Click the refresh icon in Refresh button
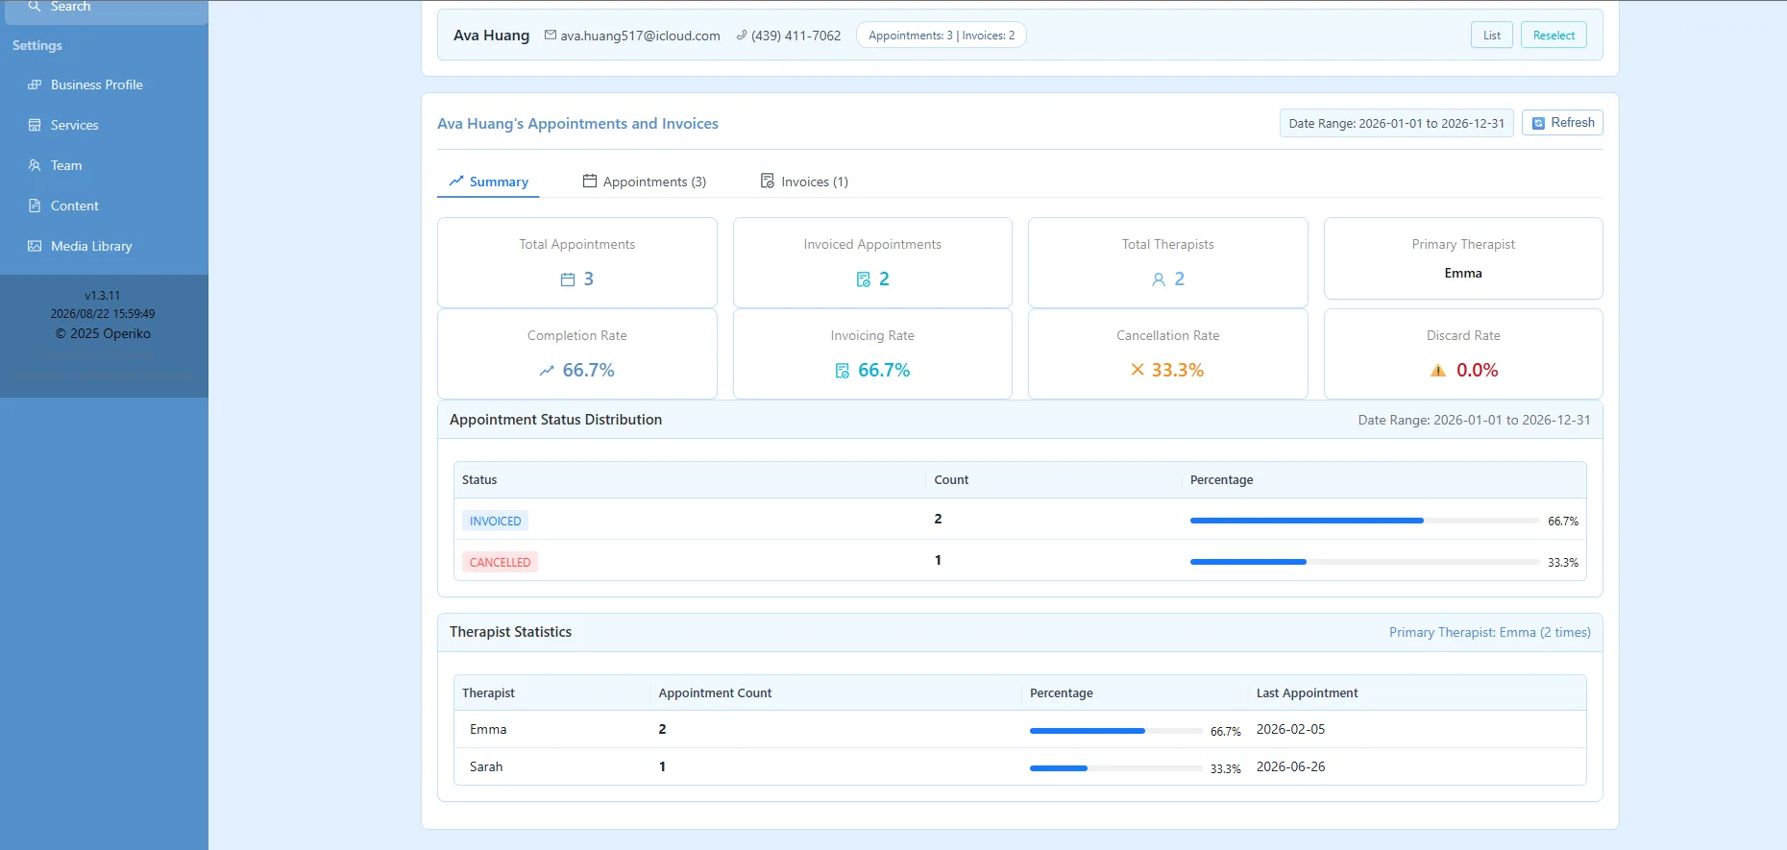Image resolution: width=1787 pixels, height=850 pixels. (x=1538, y=123)
